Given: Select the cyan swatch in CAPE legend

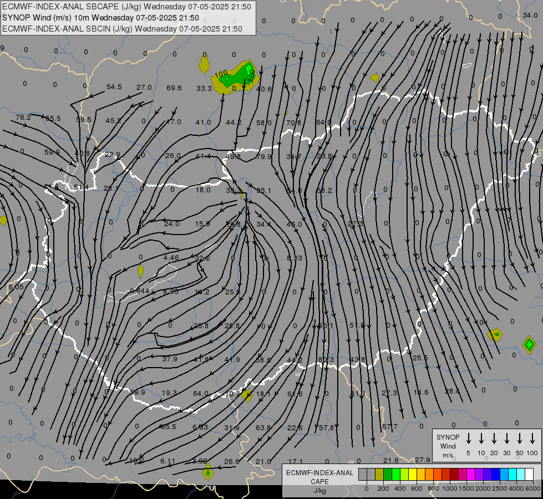Looking at the screenshot, I should (512, 475).
